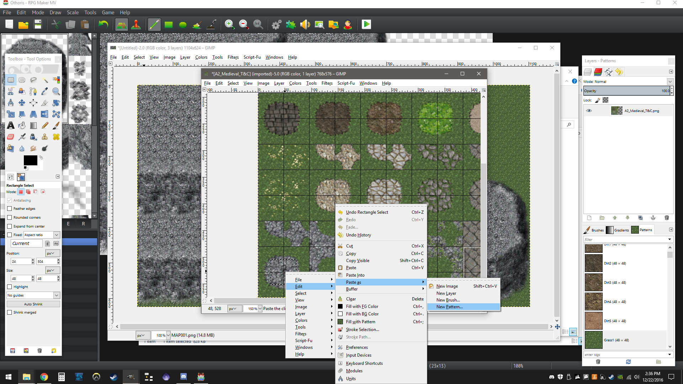Choose the Zoom magnifier tool in Toolbox
This screenshot has width=683, height=384.
[x=56, y=91]
